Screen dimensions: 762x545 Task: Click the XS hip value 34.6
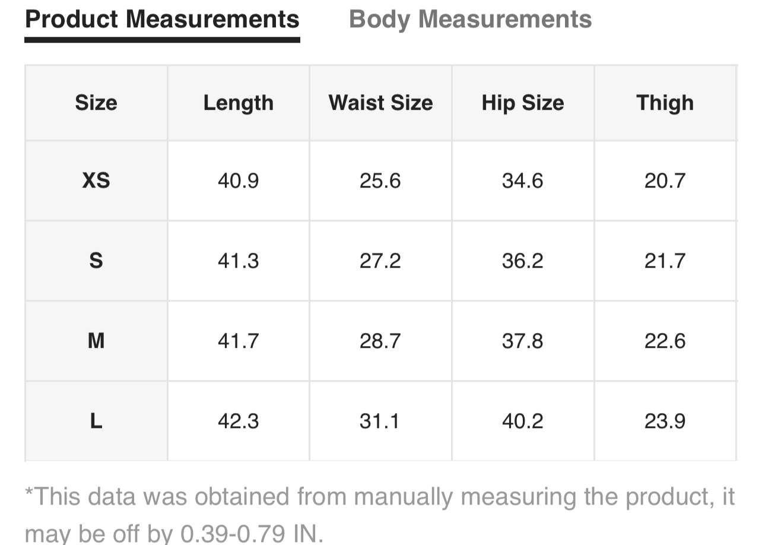[x=522, y=180]
